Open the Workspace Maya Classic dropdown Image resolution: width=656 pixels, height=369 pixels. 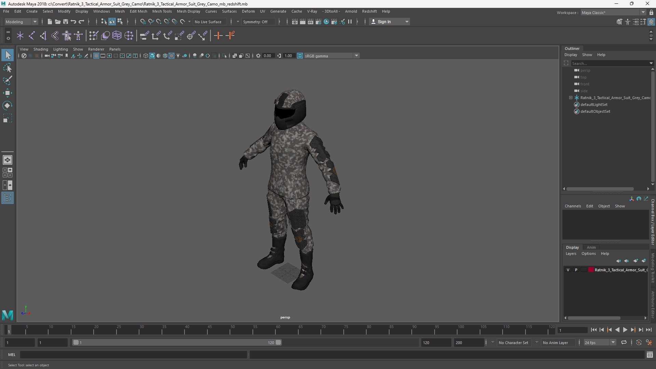613,12
